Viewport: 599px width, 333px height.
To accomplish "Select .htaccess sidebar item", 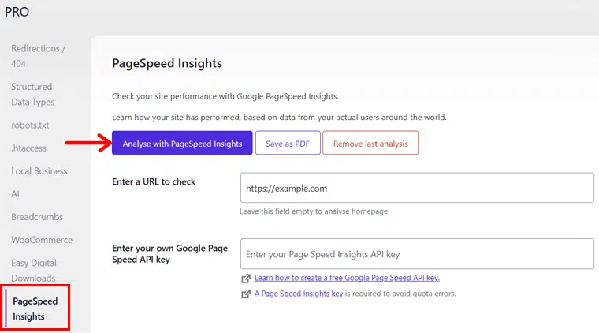I will pos(28,148).
